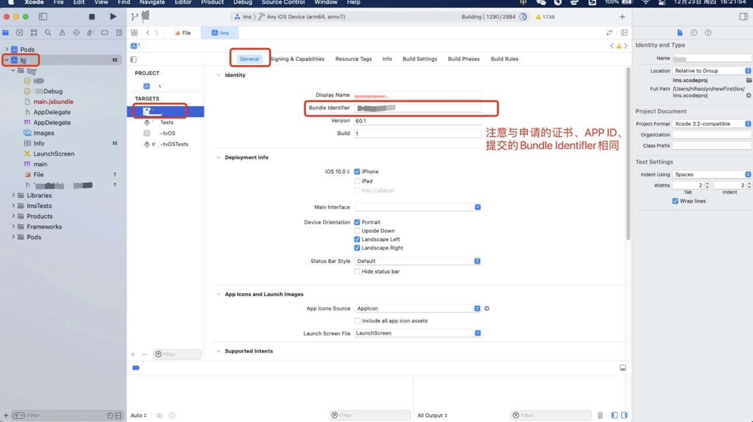This screenshot has height=422, width=753.
Task: Open the Debug navigator spray icon
Action: pyautogui.click(x=90, y=33)
